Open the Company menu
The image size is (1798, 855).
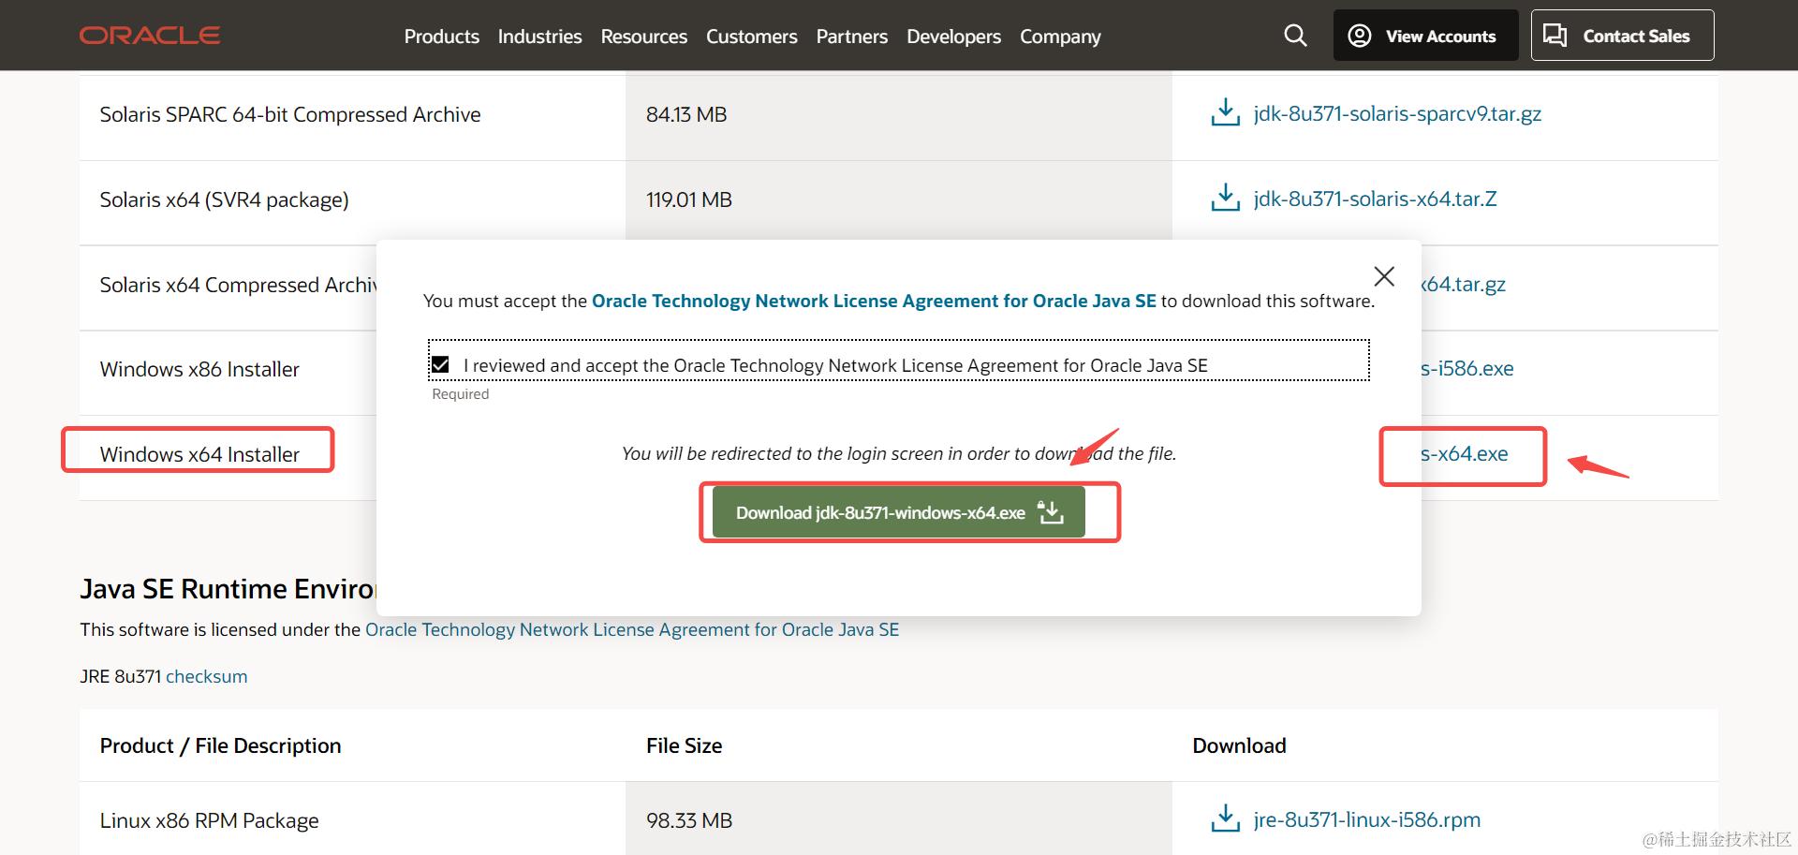[x=1060, y=37]
